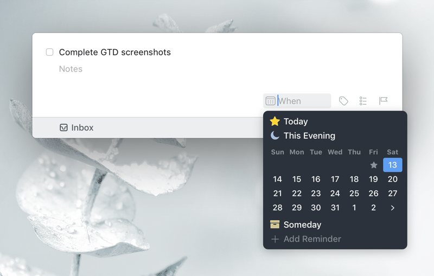Pick date 26 in calendar
The width and height of the screenshot is (434, 276).
pos(373,194)
